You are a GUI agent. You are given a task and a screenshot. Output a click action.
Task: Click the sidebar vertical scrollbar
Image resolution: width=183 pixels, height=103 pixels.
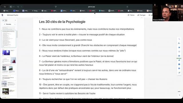click(x=17, y=34)
